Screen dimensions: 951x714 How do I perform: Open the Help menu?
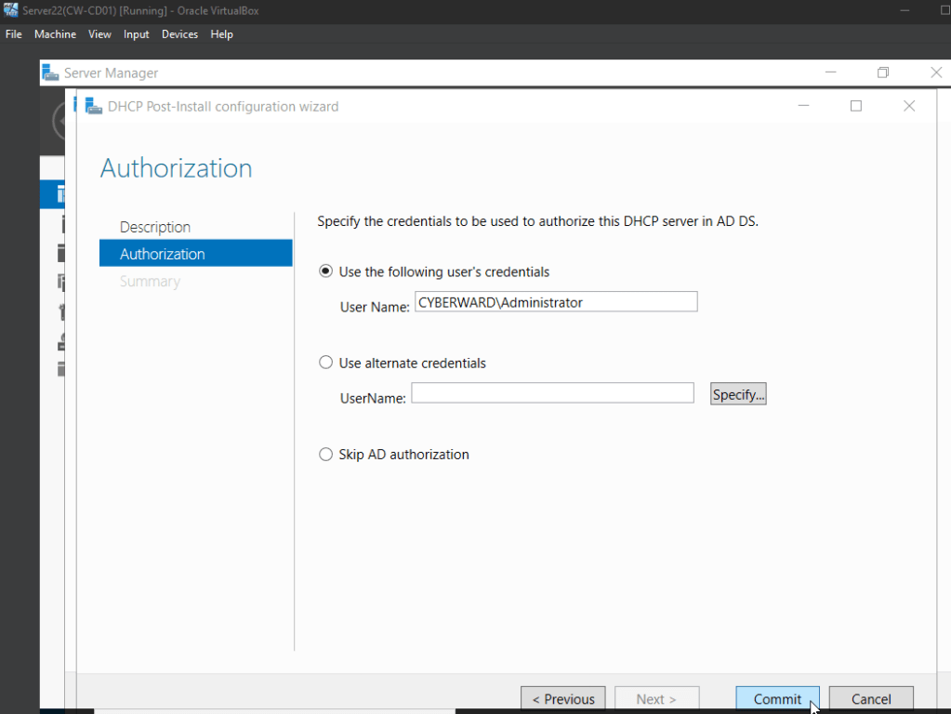pos(222,34)
